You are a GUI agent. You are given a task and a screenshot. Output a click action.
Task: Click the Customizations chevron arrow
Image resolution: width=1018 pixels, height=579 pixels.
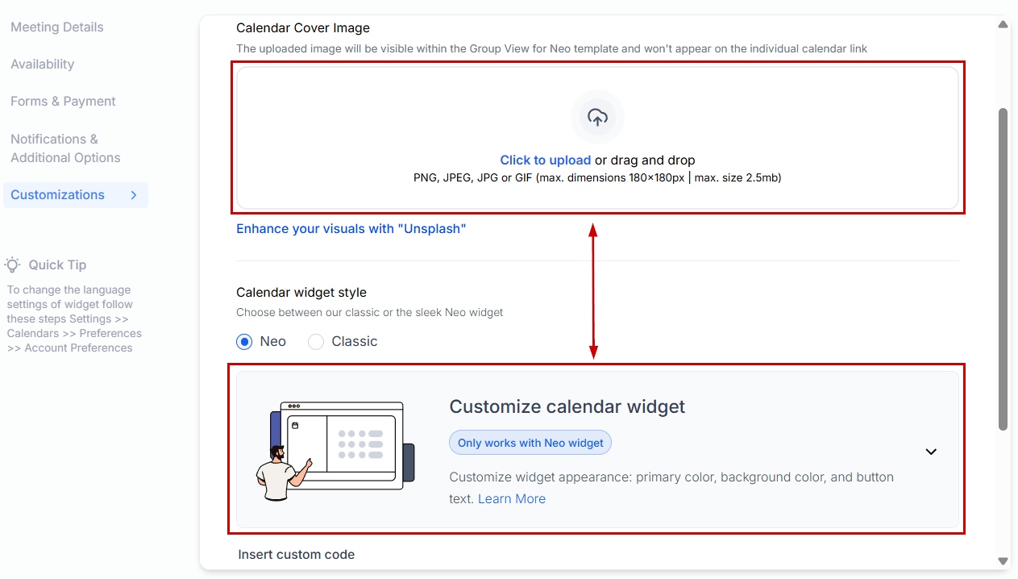click(134, 195)
